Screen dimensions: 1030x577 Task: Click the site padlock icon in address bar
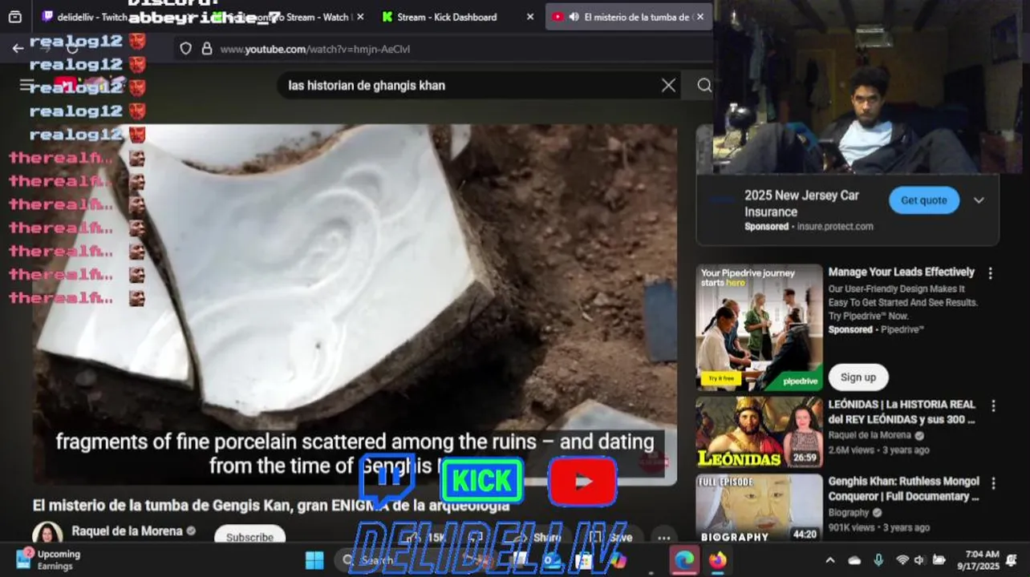click(206, 49)
